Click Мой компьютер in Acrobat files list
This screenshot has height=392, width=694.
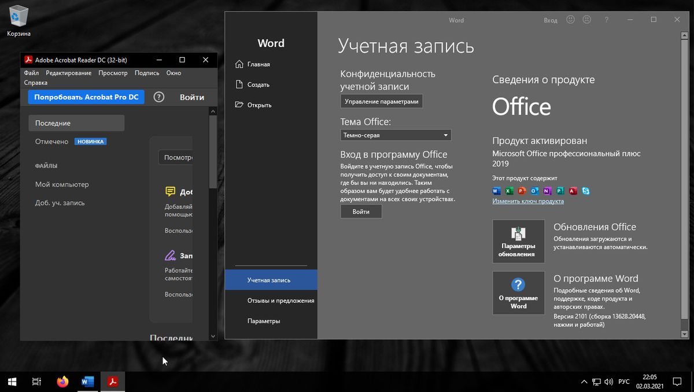tap(62, 184)
